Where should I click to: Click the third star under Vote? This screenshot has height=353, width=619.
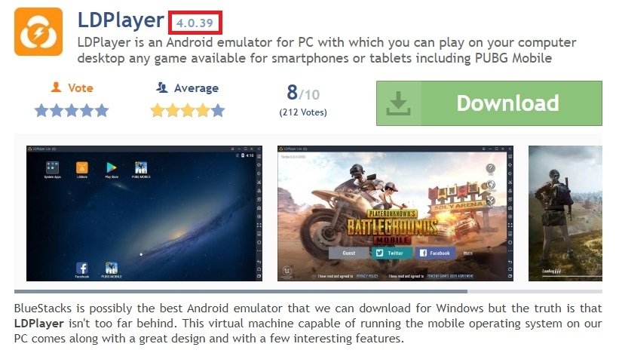pyautogui.click(x=72, y=111)
